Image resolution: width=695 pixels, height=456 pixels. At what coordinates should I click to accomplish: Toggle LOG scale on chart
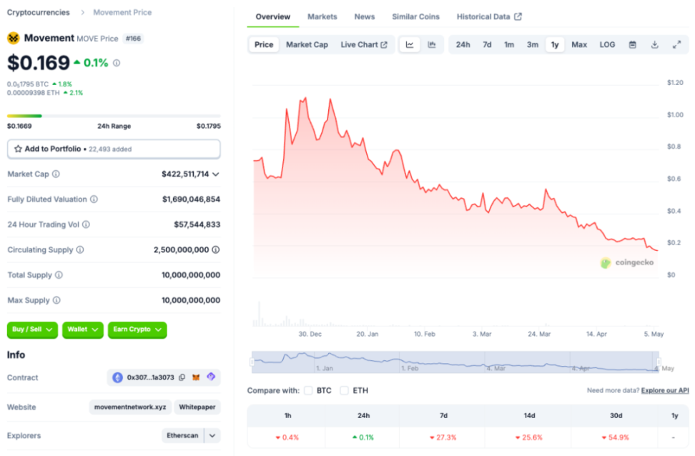point(607,44)
